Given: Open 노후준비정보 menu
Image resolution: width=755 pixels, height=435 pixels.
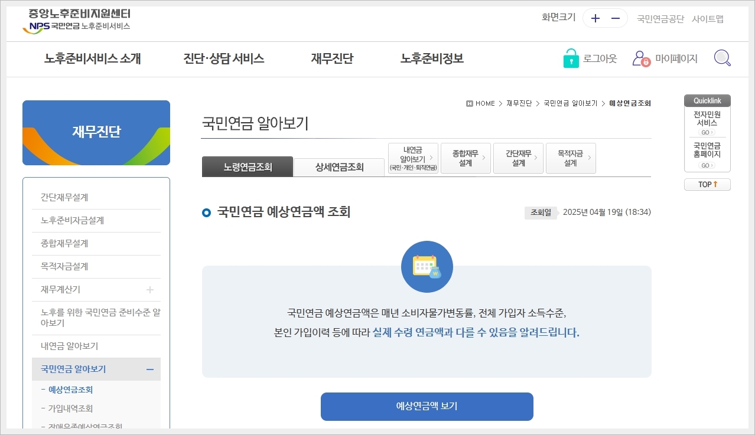Looking at the screenshot, I should point(432,58).
